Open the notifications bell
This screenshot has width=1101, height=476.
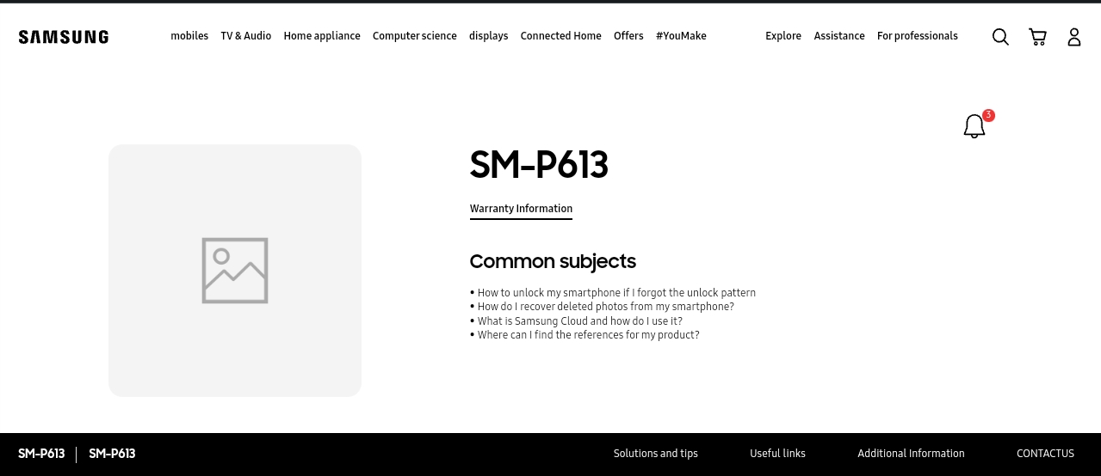point(974,126)
